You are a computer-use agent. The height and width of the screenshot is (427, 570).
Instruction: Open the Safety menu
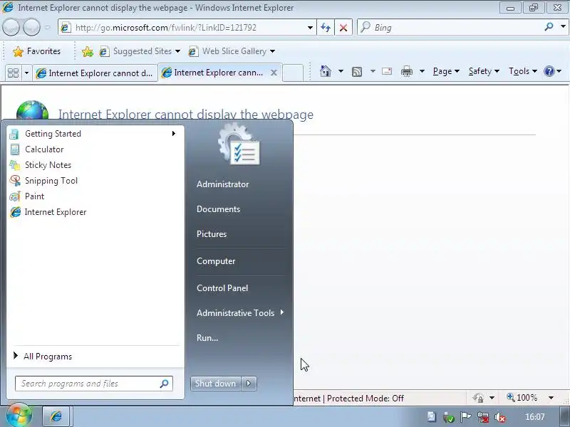click(x=484, y=71)
